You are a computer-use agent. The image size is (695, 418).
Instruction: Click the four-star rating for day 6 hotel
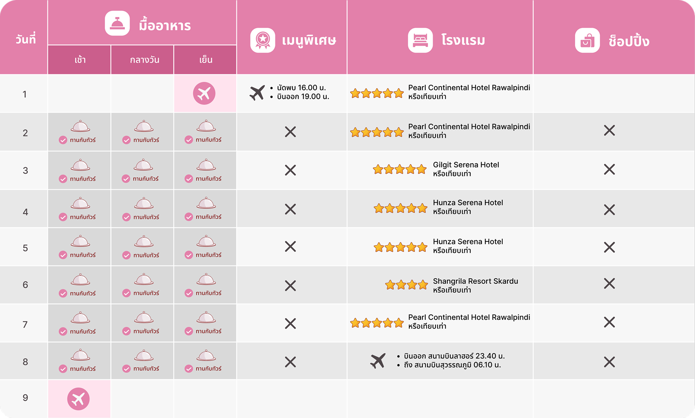coord(407,285)
